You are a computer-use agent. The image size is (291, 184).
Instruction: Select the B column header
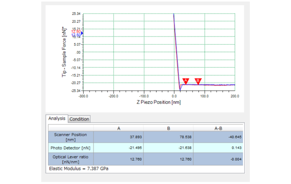(x=169, y=128)
